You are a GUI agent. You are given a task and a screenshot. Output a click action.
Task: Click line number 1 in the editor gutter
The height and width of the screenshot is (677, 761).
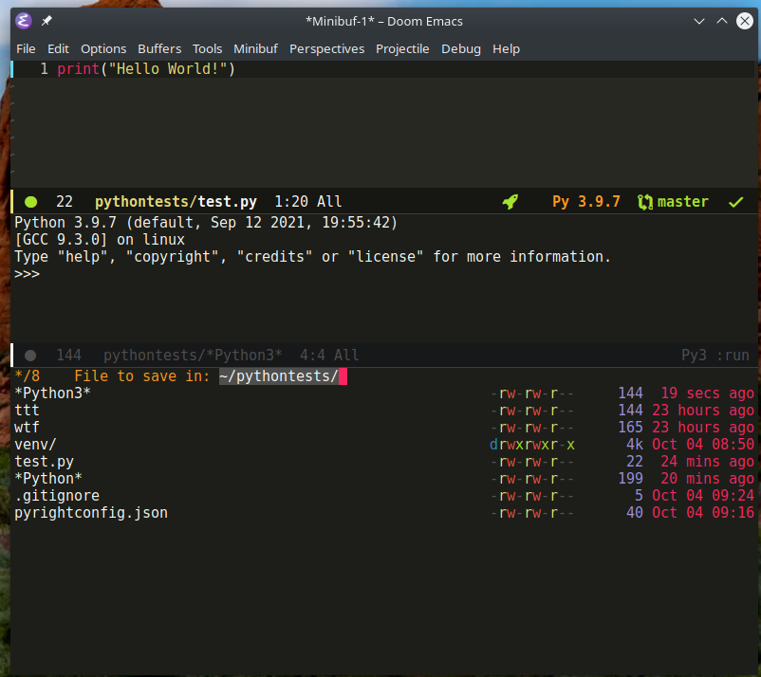coord(45,69)
